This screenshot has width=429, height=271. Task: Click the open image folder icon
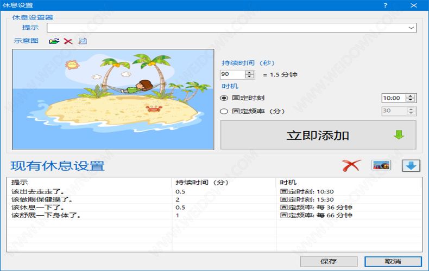click(54, 41)
